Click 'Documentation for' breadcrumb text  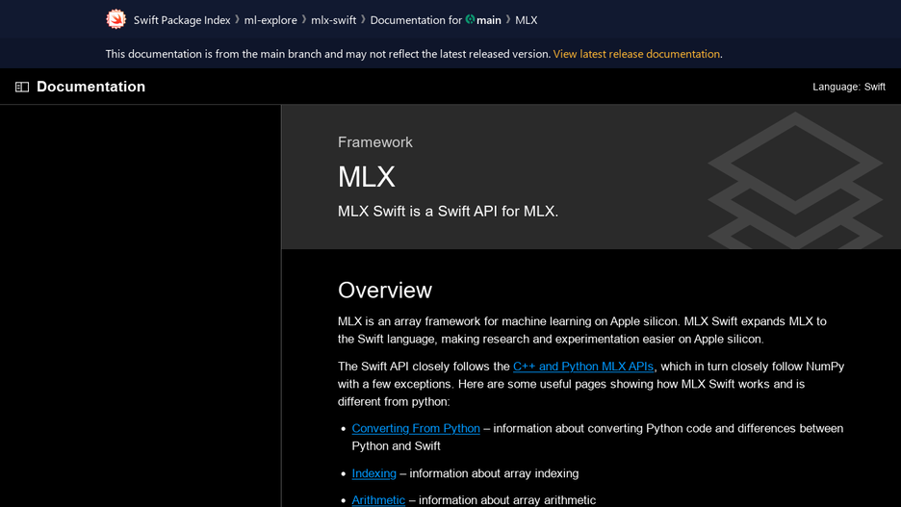416,20
